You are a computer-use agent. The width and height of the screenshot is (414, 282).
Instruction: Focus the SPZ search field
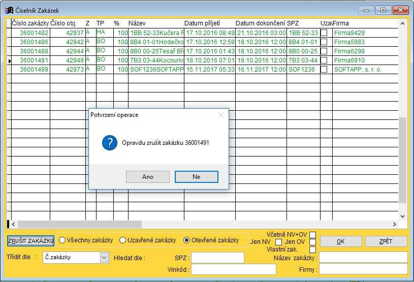point(217,258)
